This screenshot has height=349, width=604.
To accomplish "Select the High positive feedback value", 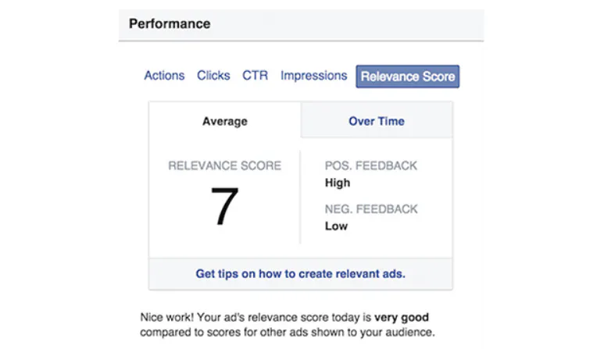I will pyautogui.click(x=338, y=183).
